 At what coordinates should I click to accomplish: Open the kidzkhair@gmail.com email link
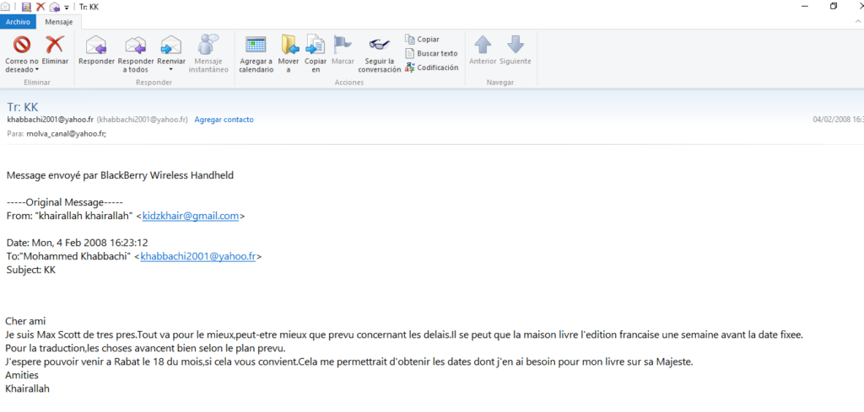191,217
